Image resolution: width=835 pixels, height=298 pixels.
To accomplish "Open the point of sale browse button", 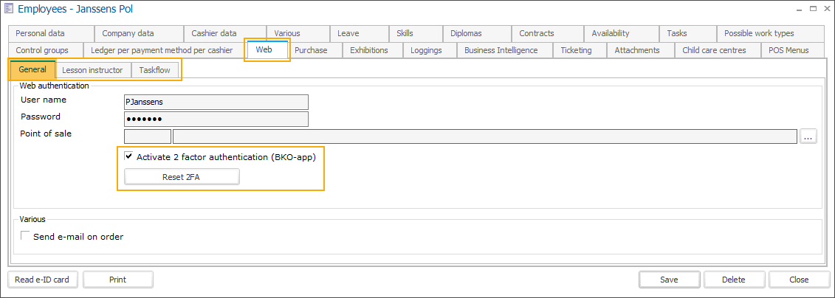I will (808, 136).
